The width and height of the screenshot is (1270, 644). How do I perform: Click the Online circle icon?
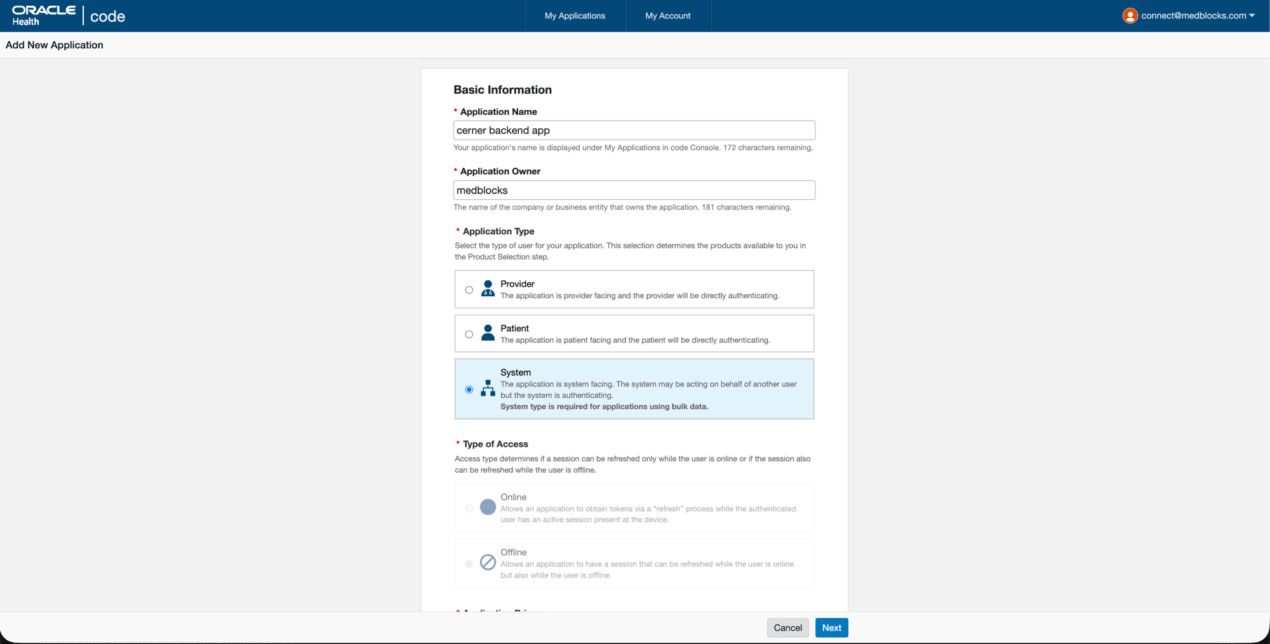pos(488,507)
